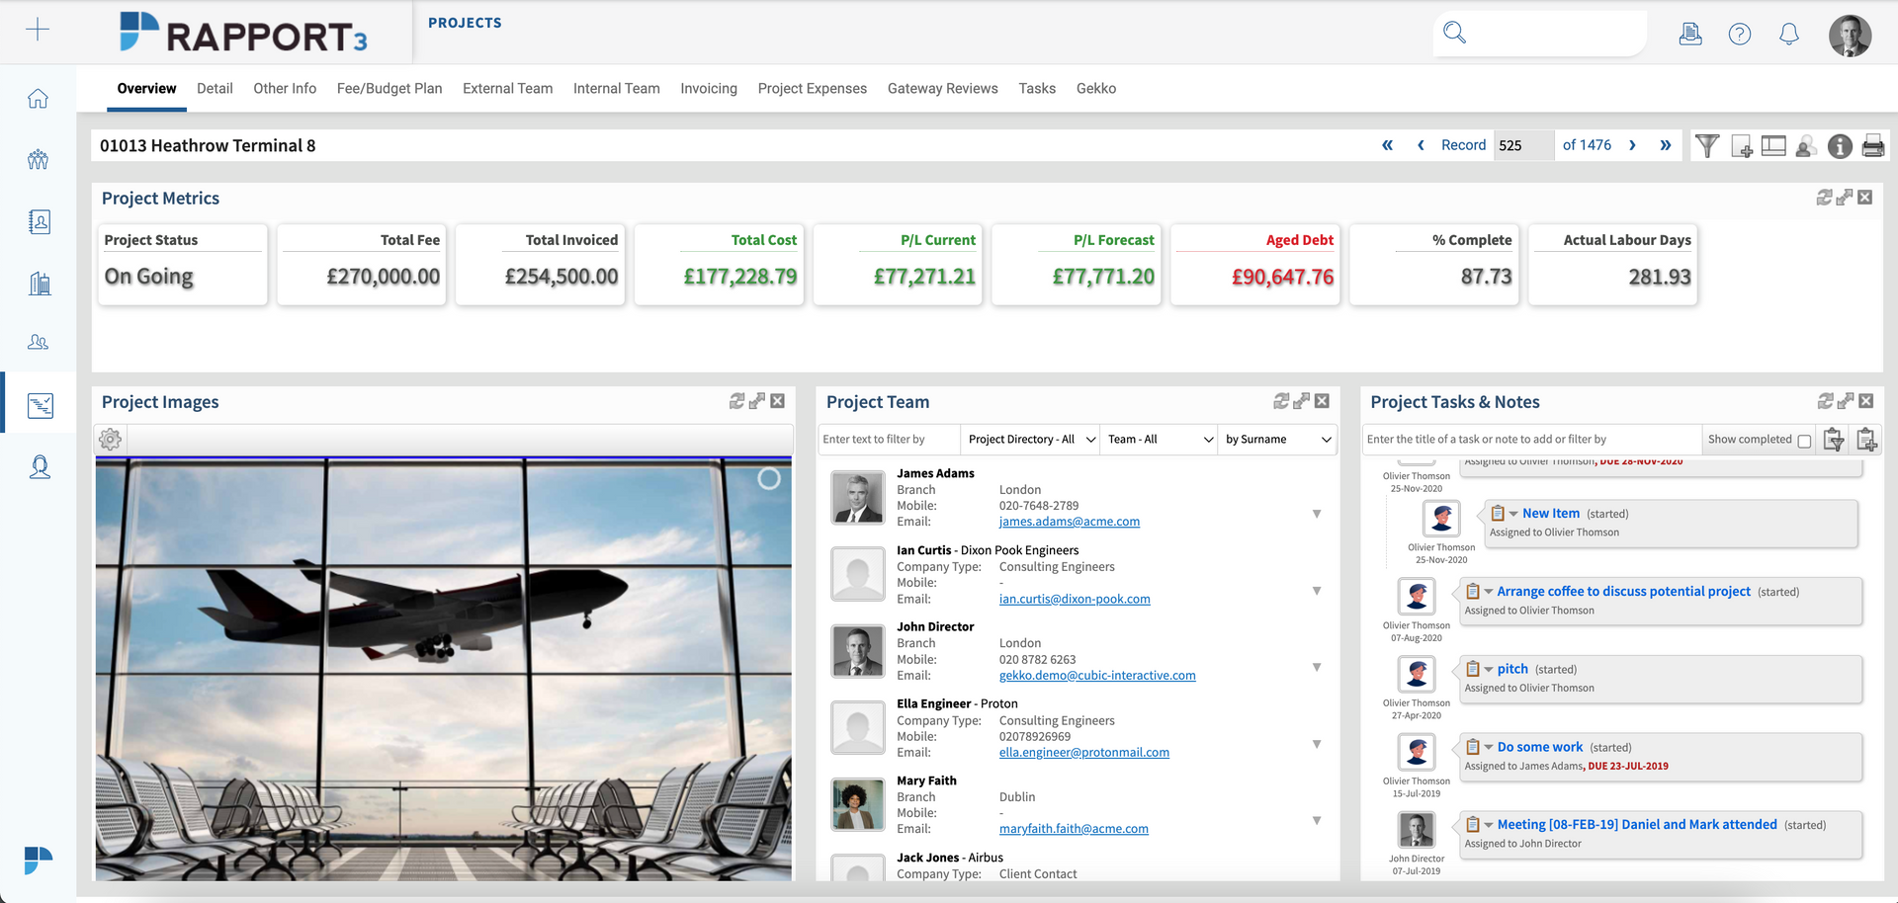Click the gear icon in Project Images

click(110, 440)
